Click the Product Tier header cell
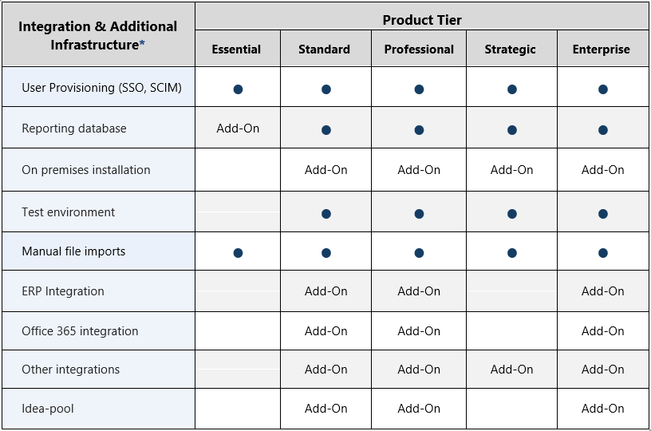651x431 pixels. coord(422,20)
